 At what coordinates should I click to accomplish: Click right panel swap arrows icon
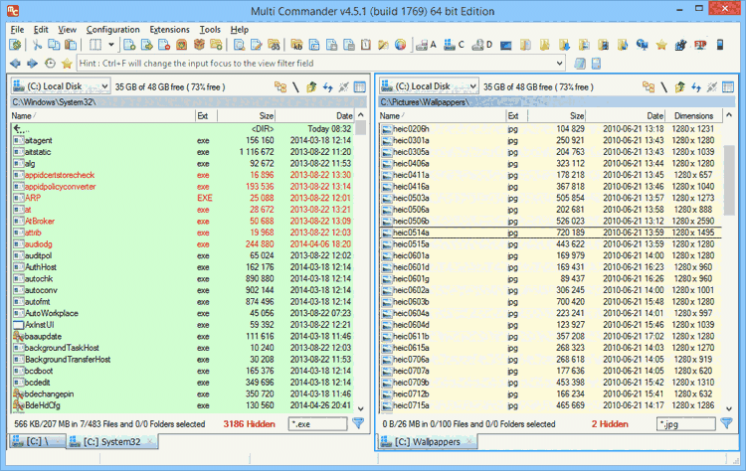tap(696, 87)
